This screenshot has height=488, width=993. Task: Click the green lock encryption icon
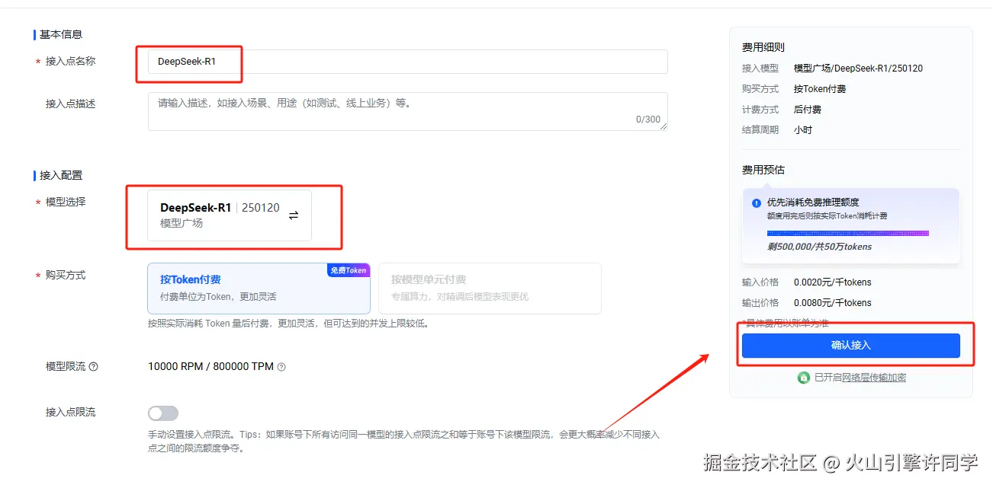click(x=803, y=378)
